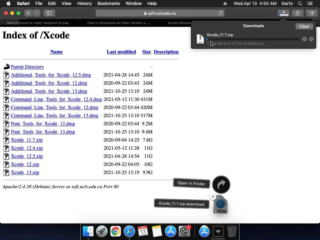Image resolution: width=320 pixels, height=240 pixels.
Task: Click the Xcode download progress bar
Action: [252, 39]
